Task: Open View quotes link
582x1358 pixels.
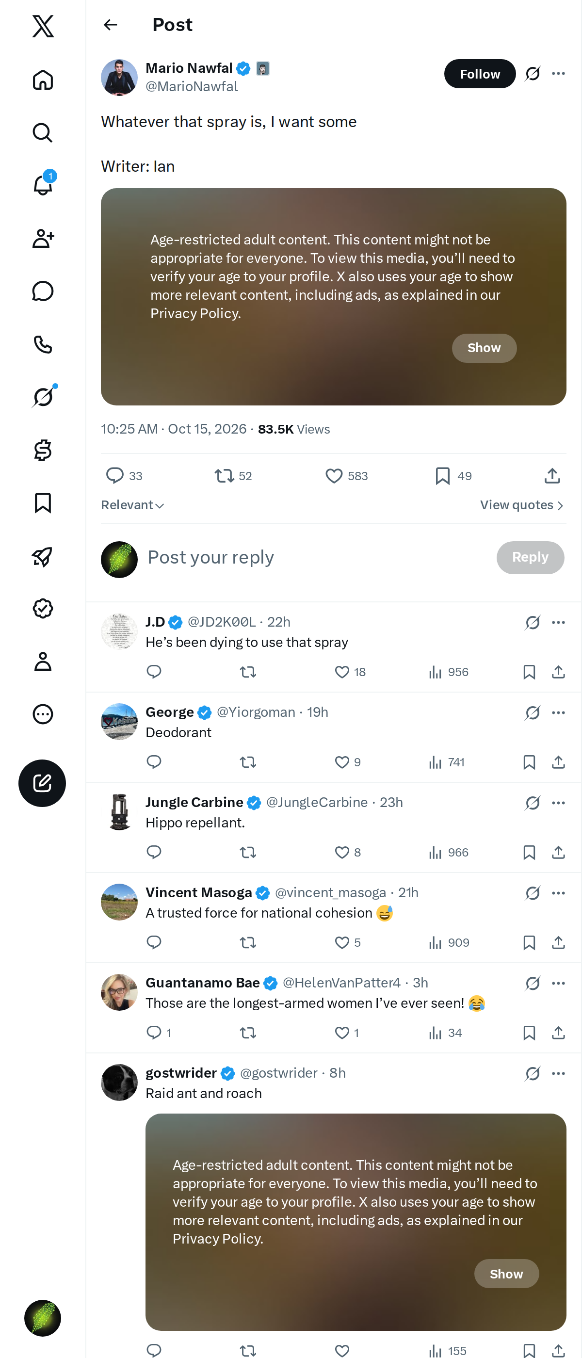Action: coord(522,505)
